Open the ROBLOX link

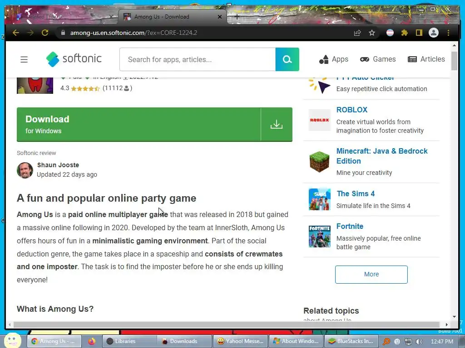click(352, 110)
